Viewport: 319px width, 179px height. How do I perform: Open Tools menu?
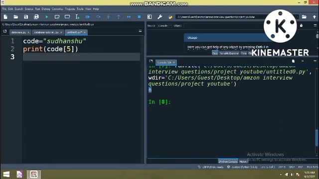pos(80,9)
